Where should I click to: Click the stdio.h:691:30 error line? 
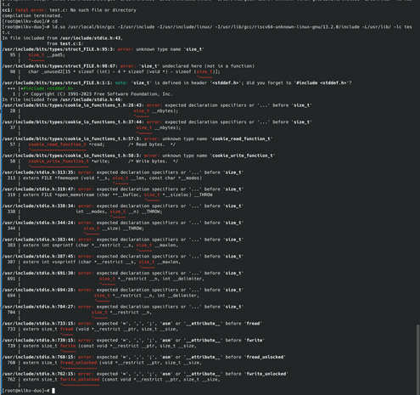pos(123,274)
